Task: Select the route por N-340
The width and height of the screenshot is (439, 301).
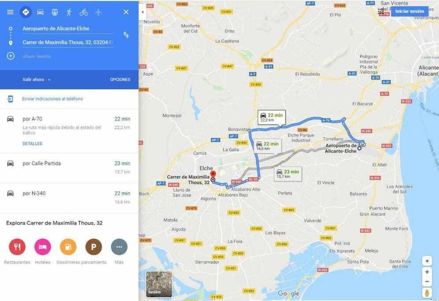Action: point(69,198)
